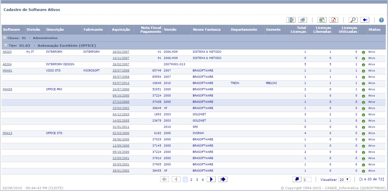Collapse the Tipo 01.03 Automação Escritório group
388x191 pixels.
click(6, 45)
